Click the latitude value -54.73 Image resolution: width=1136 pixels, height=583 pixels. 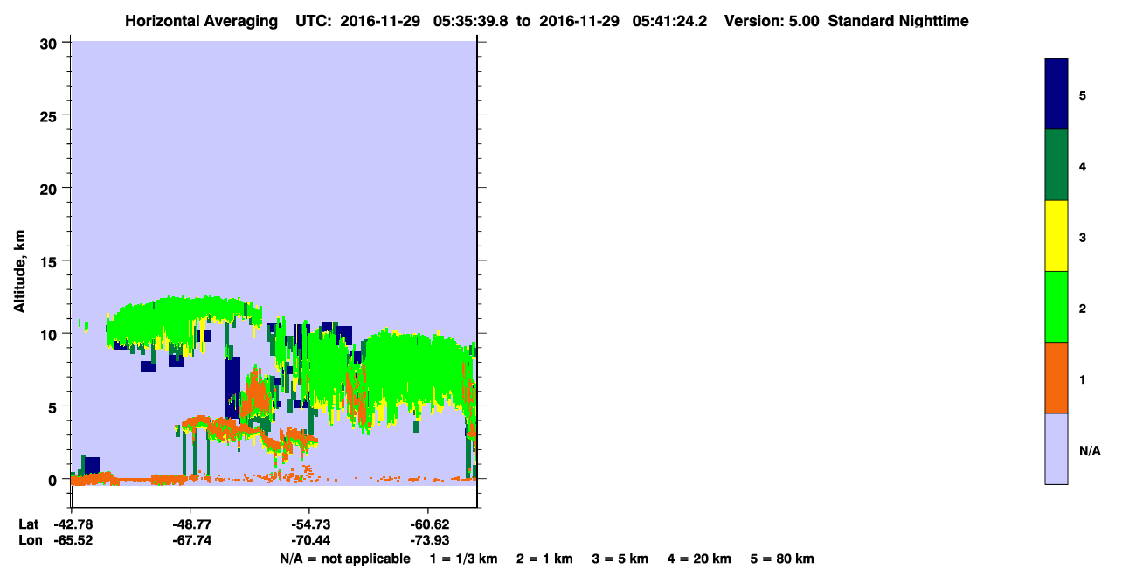tap(310, 524)
